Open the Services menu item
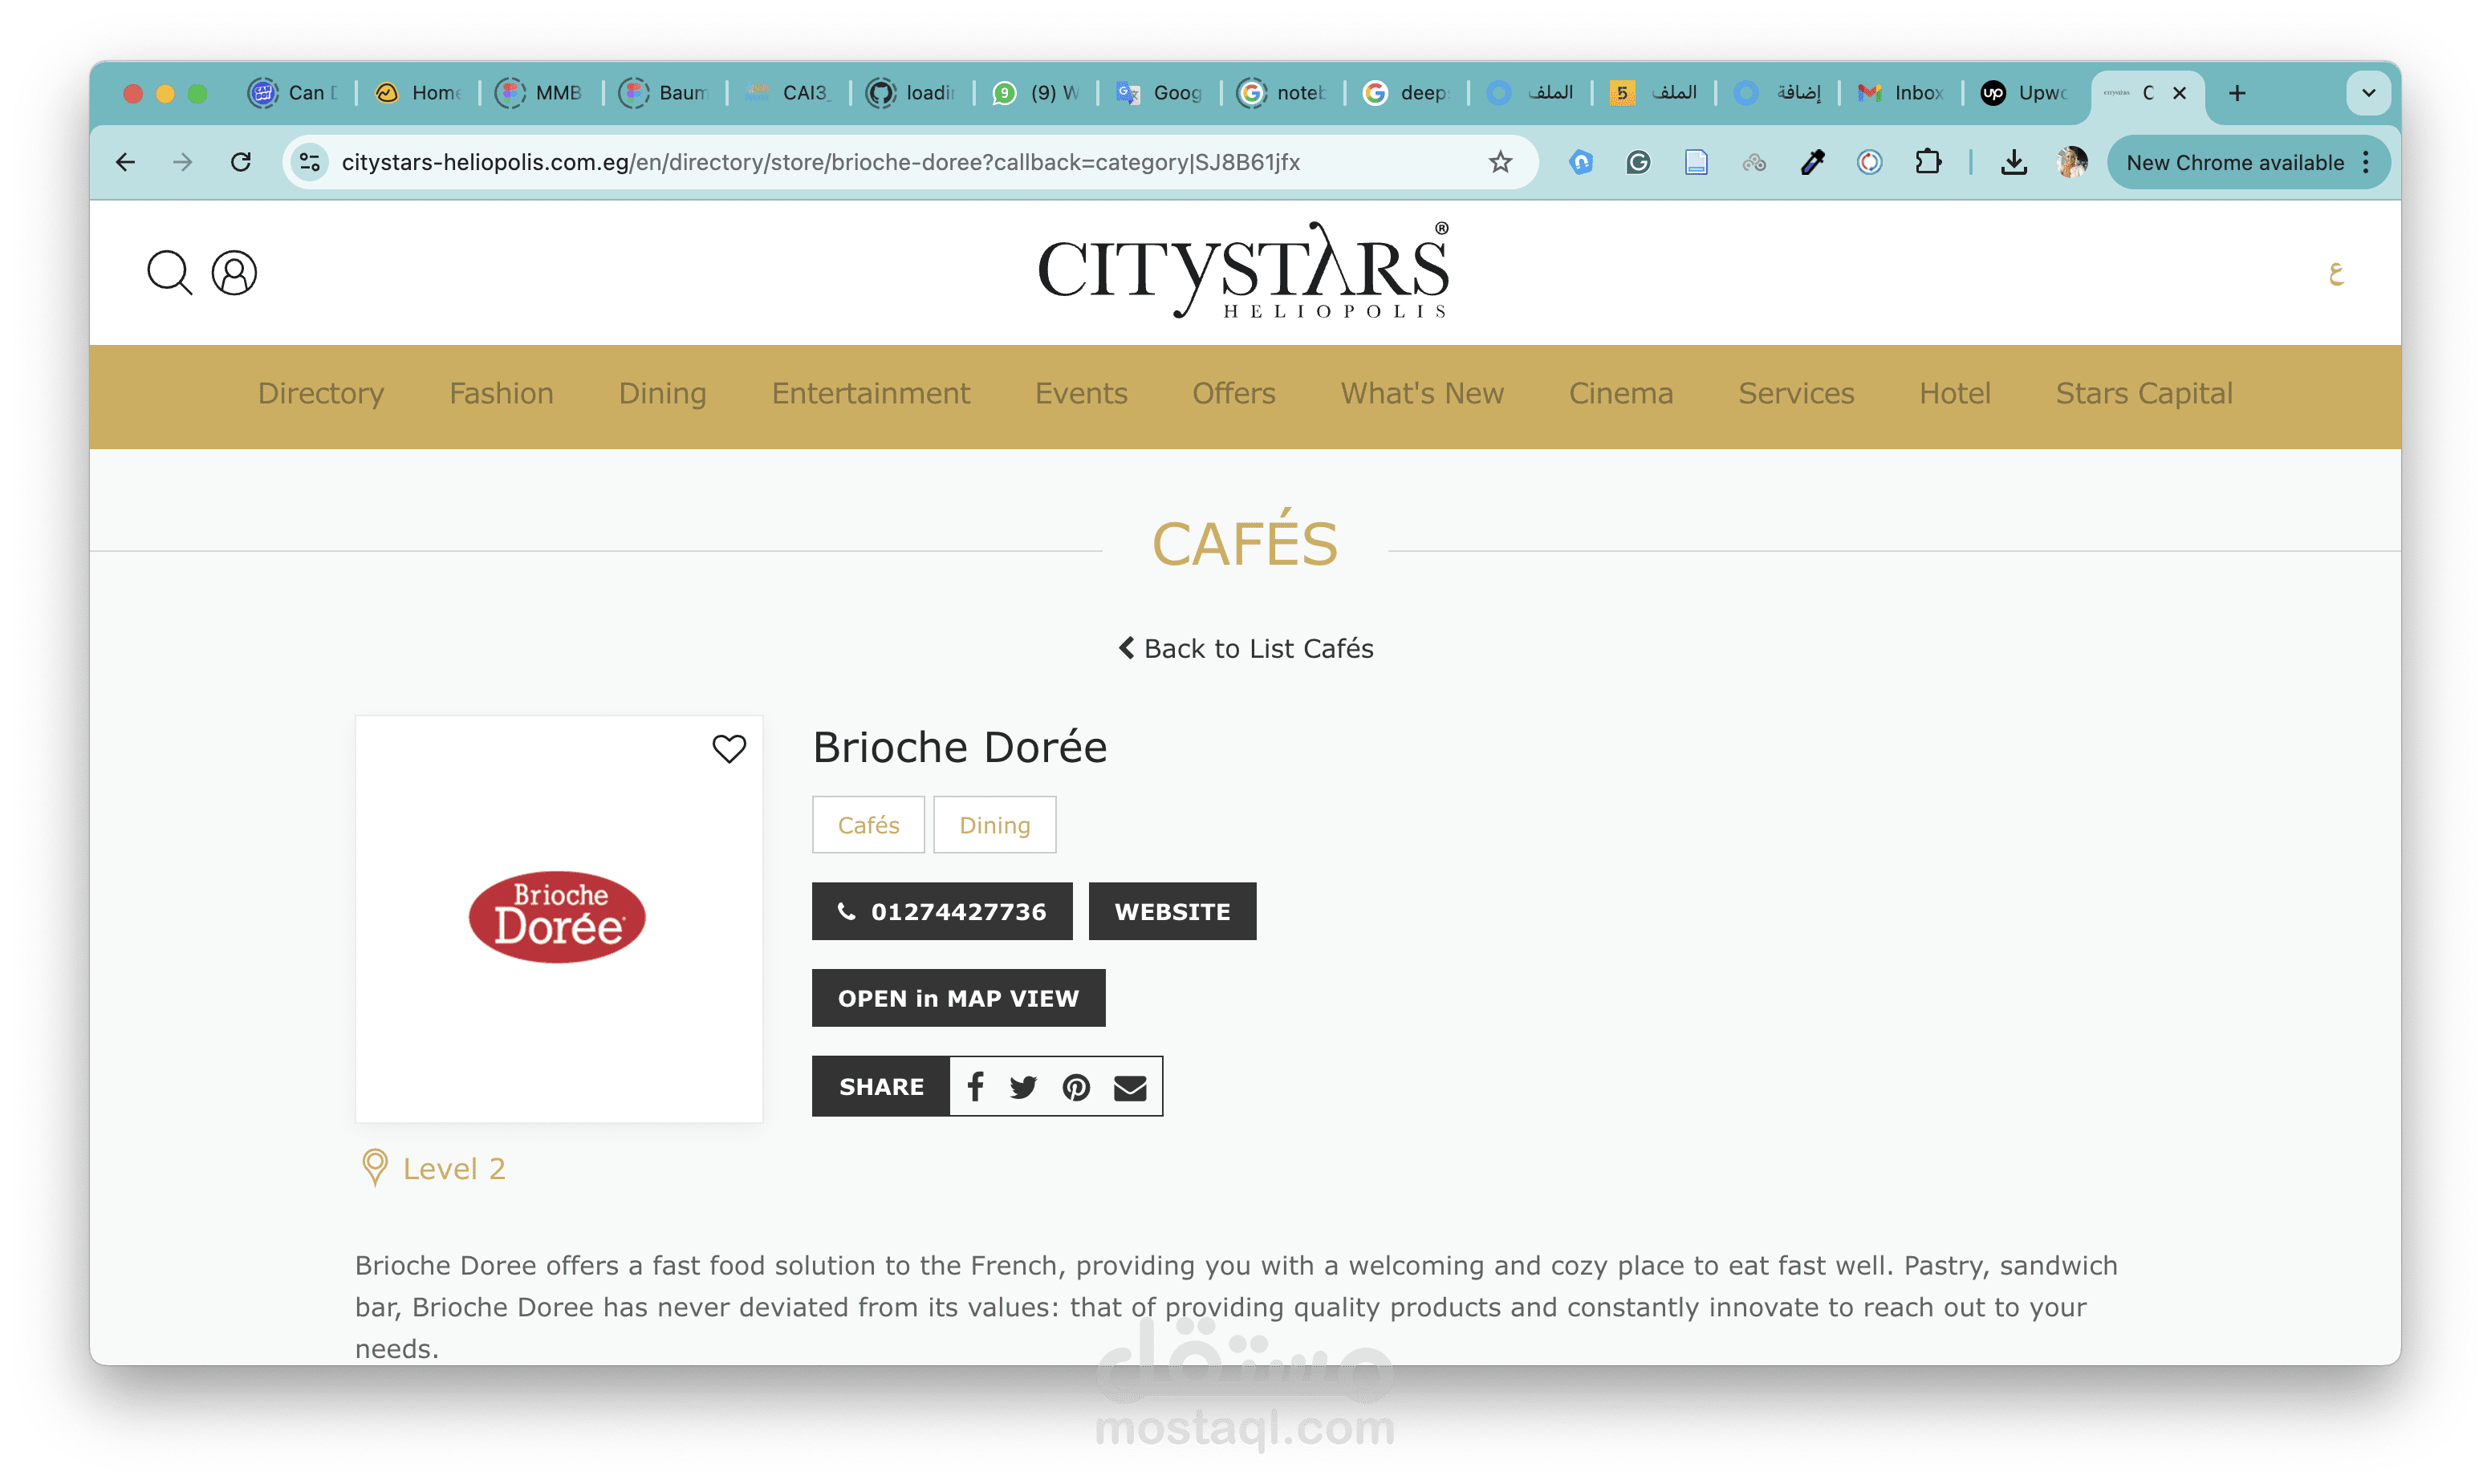This screenshot has height=1484, width=2491. click(1796, 394)
